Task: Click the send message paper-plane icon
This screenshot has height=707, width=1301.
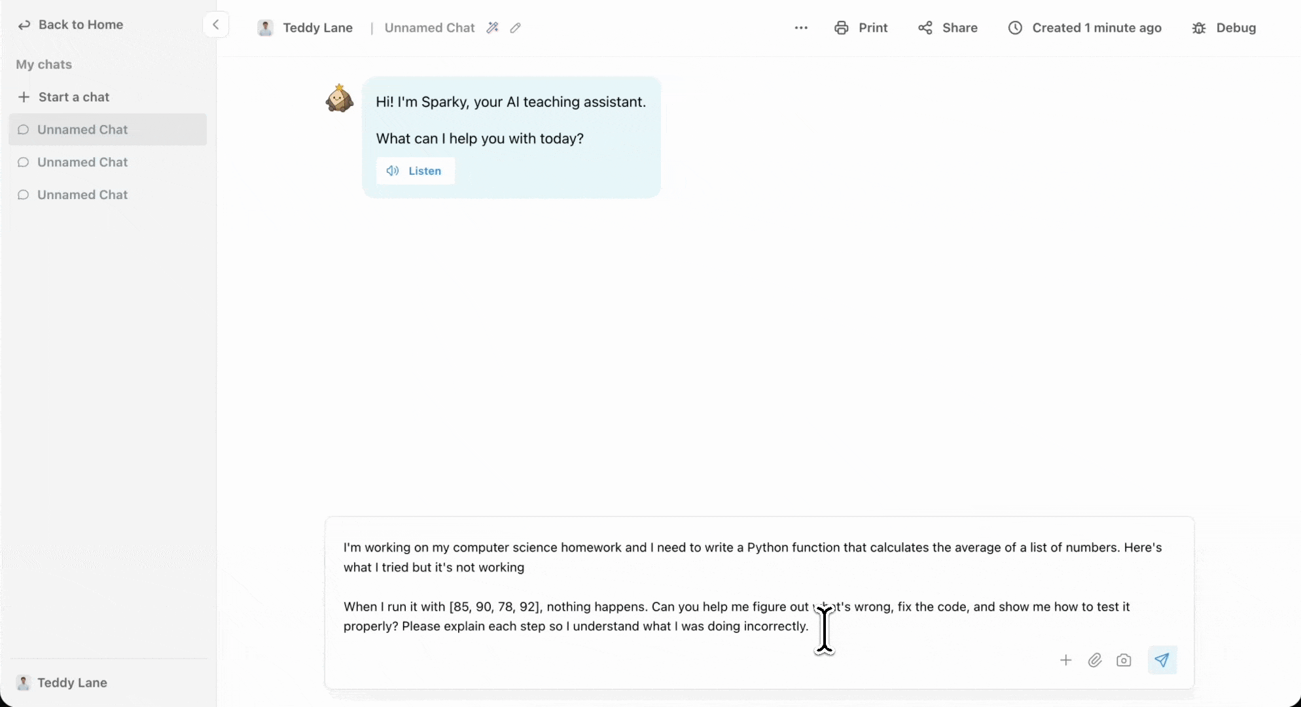Action: (x=1162, y=660)
